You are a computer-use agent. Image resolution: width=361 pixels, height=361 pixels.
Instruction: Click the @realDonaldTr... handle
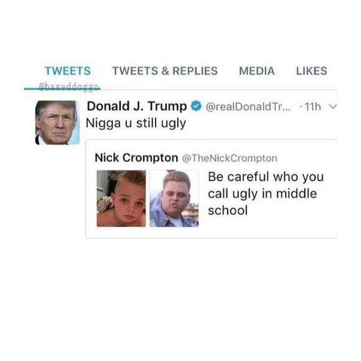coord(248,106)
